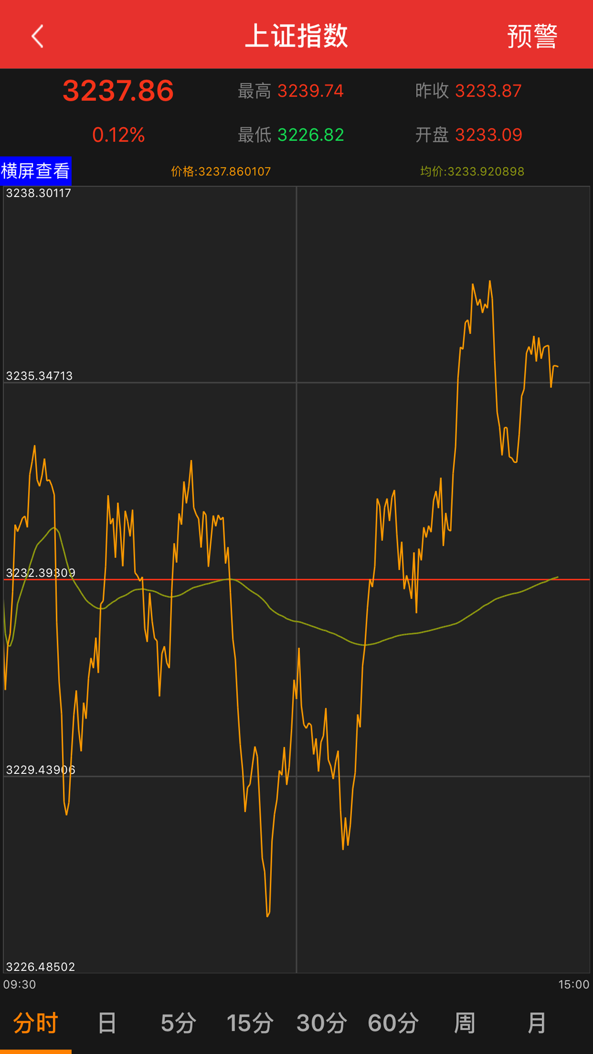Image resolution: width=593 pixels, height=1054 pixels.
Task: Tap the 最低 3226.82 low value
Action: 290,135
